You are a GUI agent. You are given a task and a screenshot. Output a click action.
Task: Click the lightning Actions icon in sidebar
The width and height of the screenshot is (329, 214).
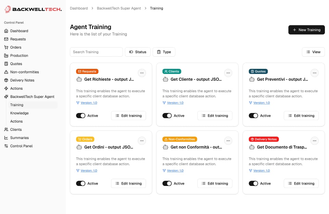point(6,88)
